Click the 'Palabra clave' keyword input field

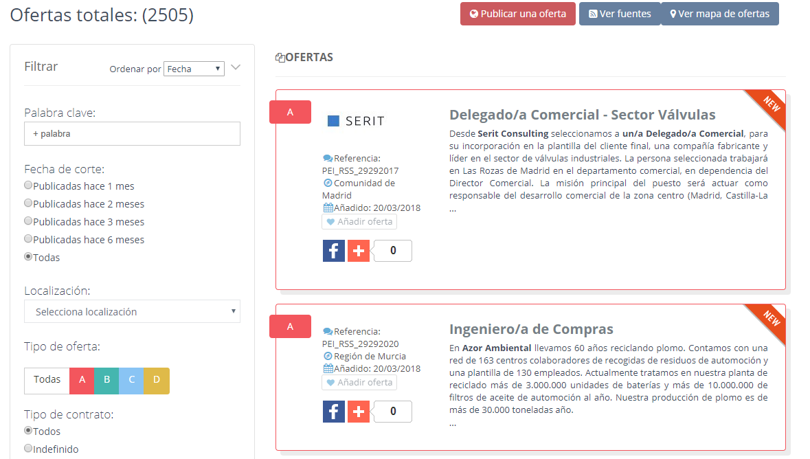tap(132, 134)
